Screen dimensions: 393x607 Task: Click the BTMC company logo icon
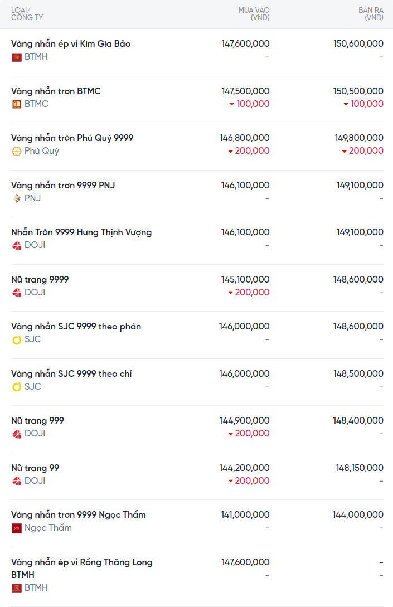[x=17, y=104]
